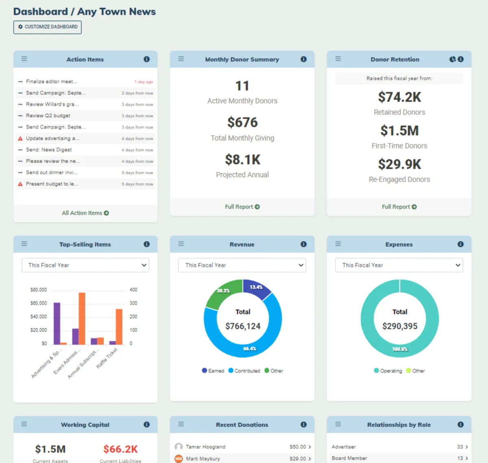
Task: Open Donor Retention Full Report
Action: pos(399,207)
